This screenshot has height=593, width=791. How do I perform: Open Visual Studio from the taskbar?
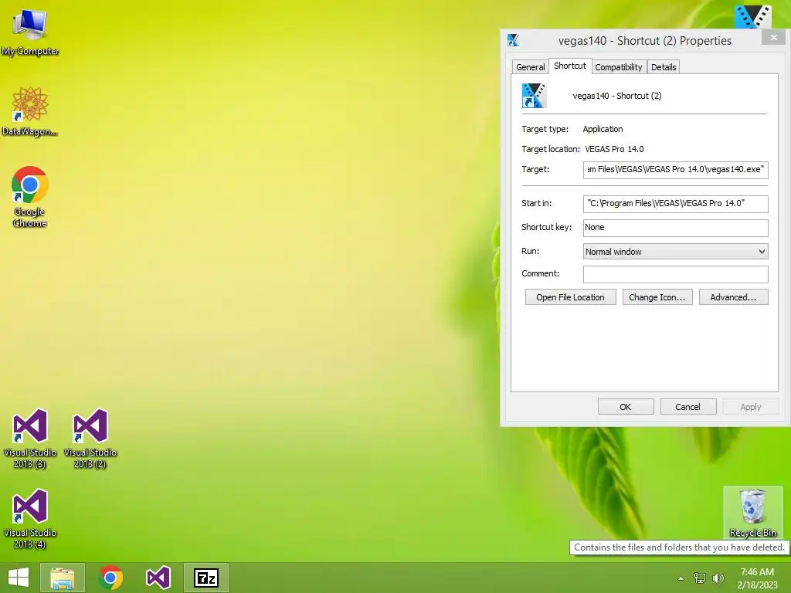[x=158, y=578]
